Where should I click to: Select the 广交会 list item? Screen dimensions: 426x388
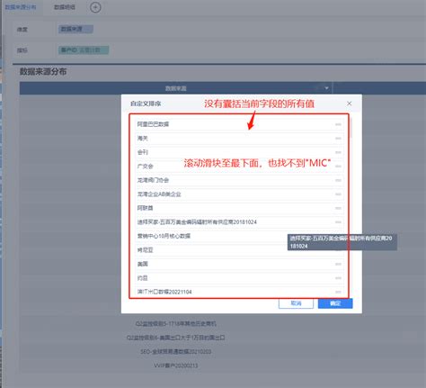point(239,167)
